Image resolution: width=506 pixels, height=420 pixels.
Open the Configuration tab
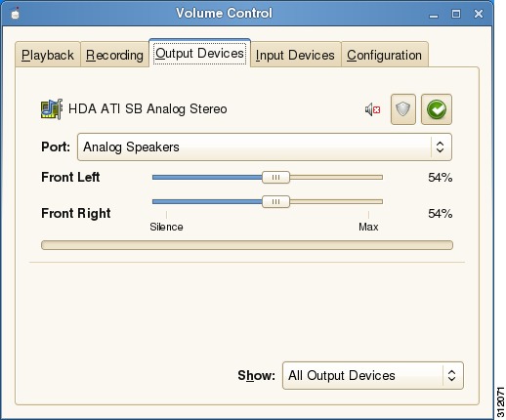click(x=385, y=55)
